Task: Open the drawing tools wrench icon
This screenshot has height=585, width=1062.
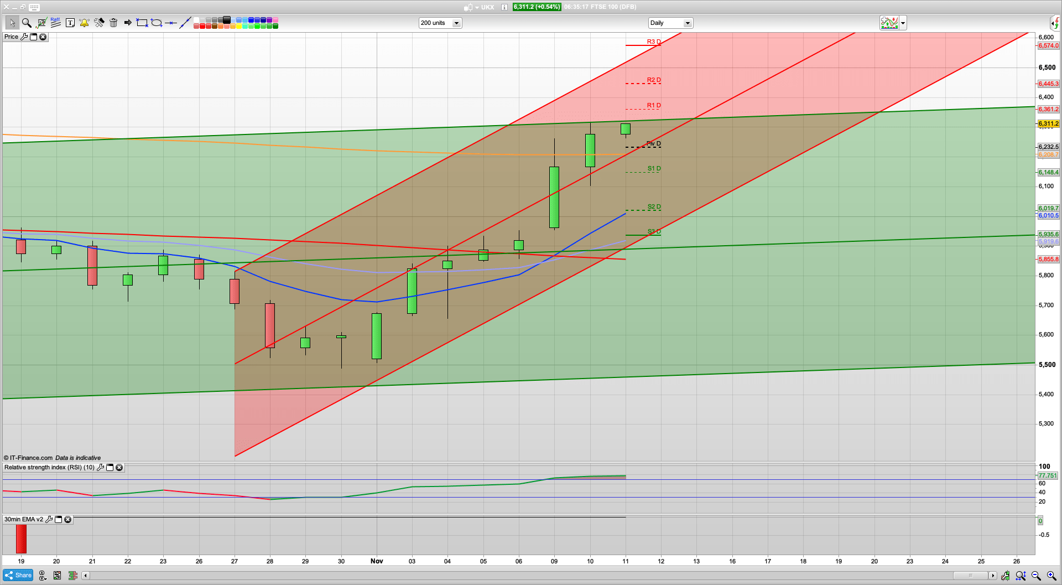Action: tap(99, 23)
